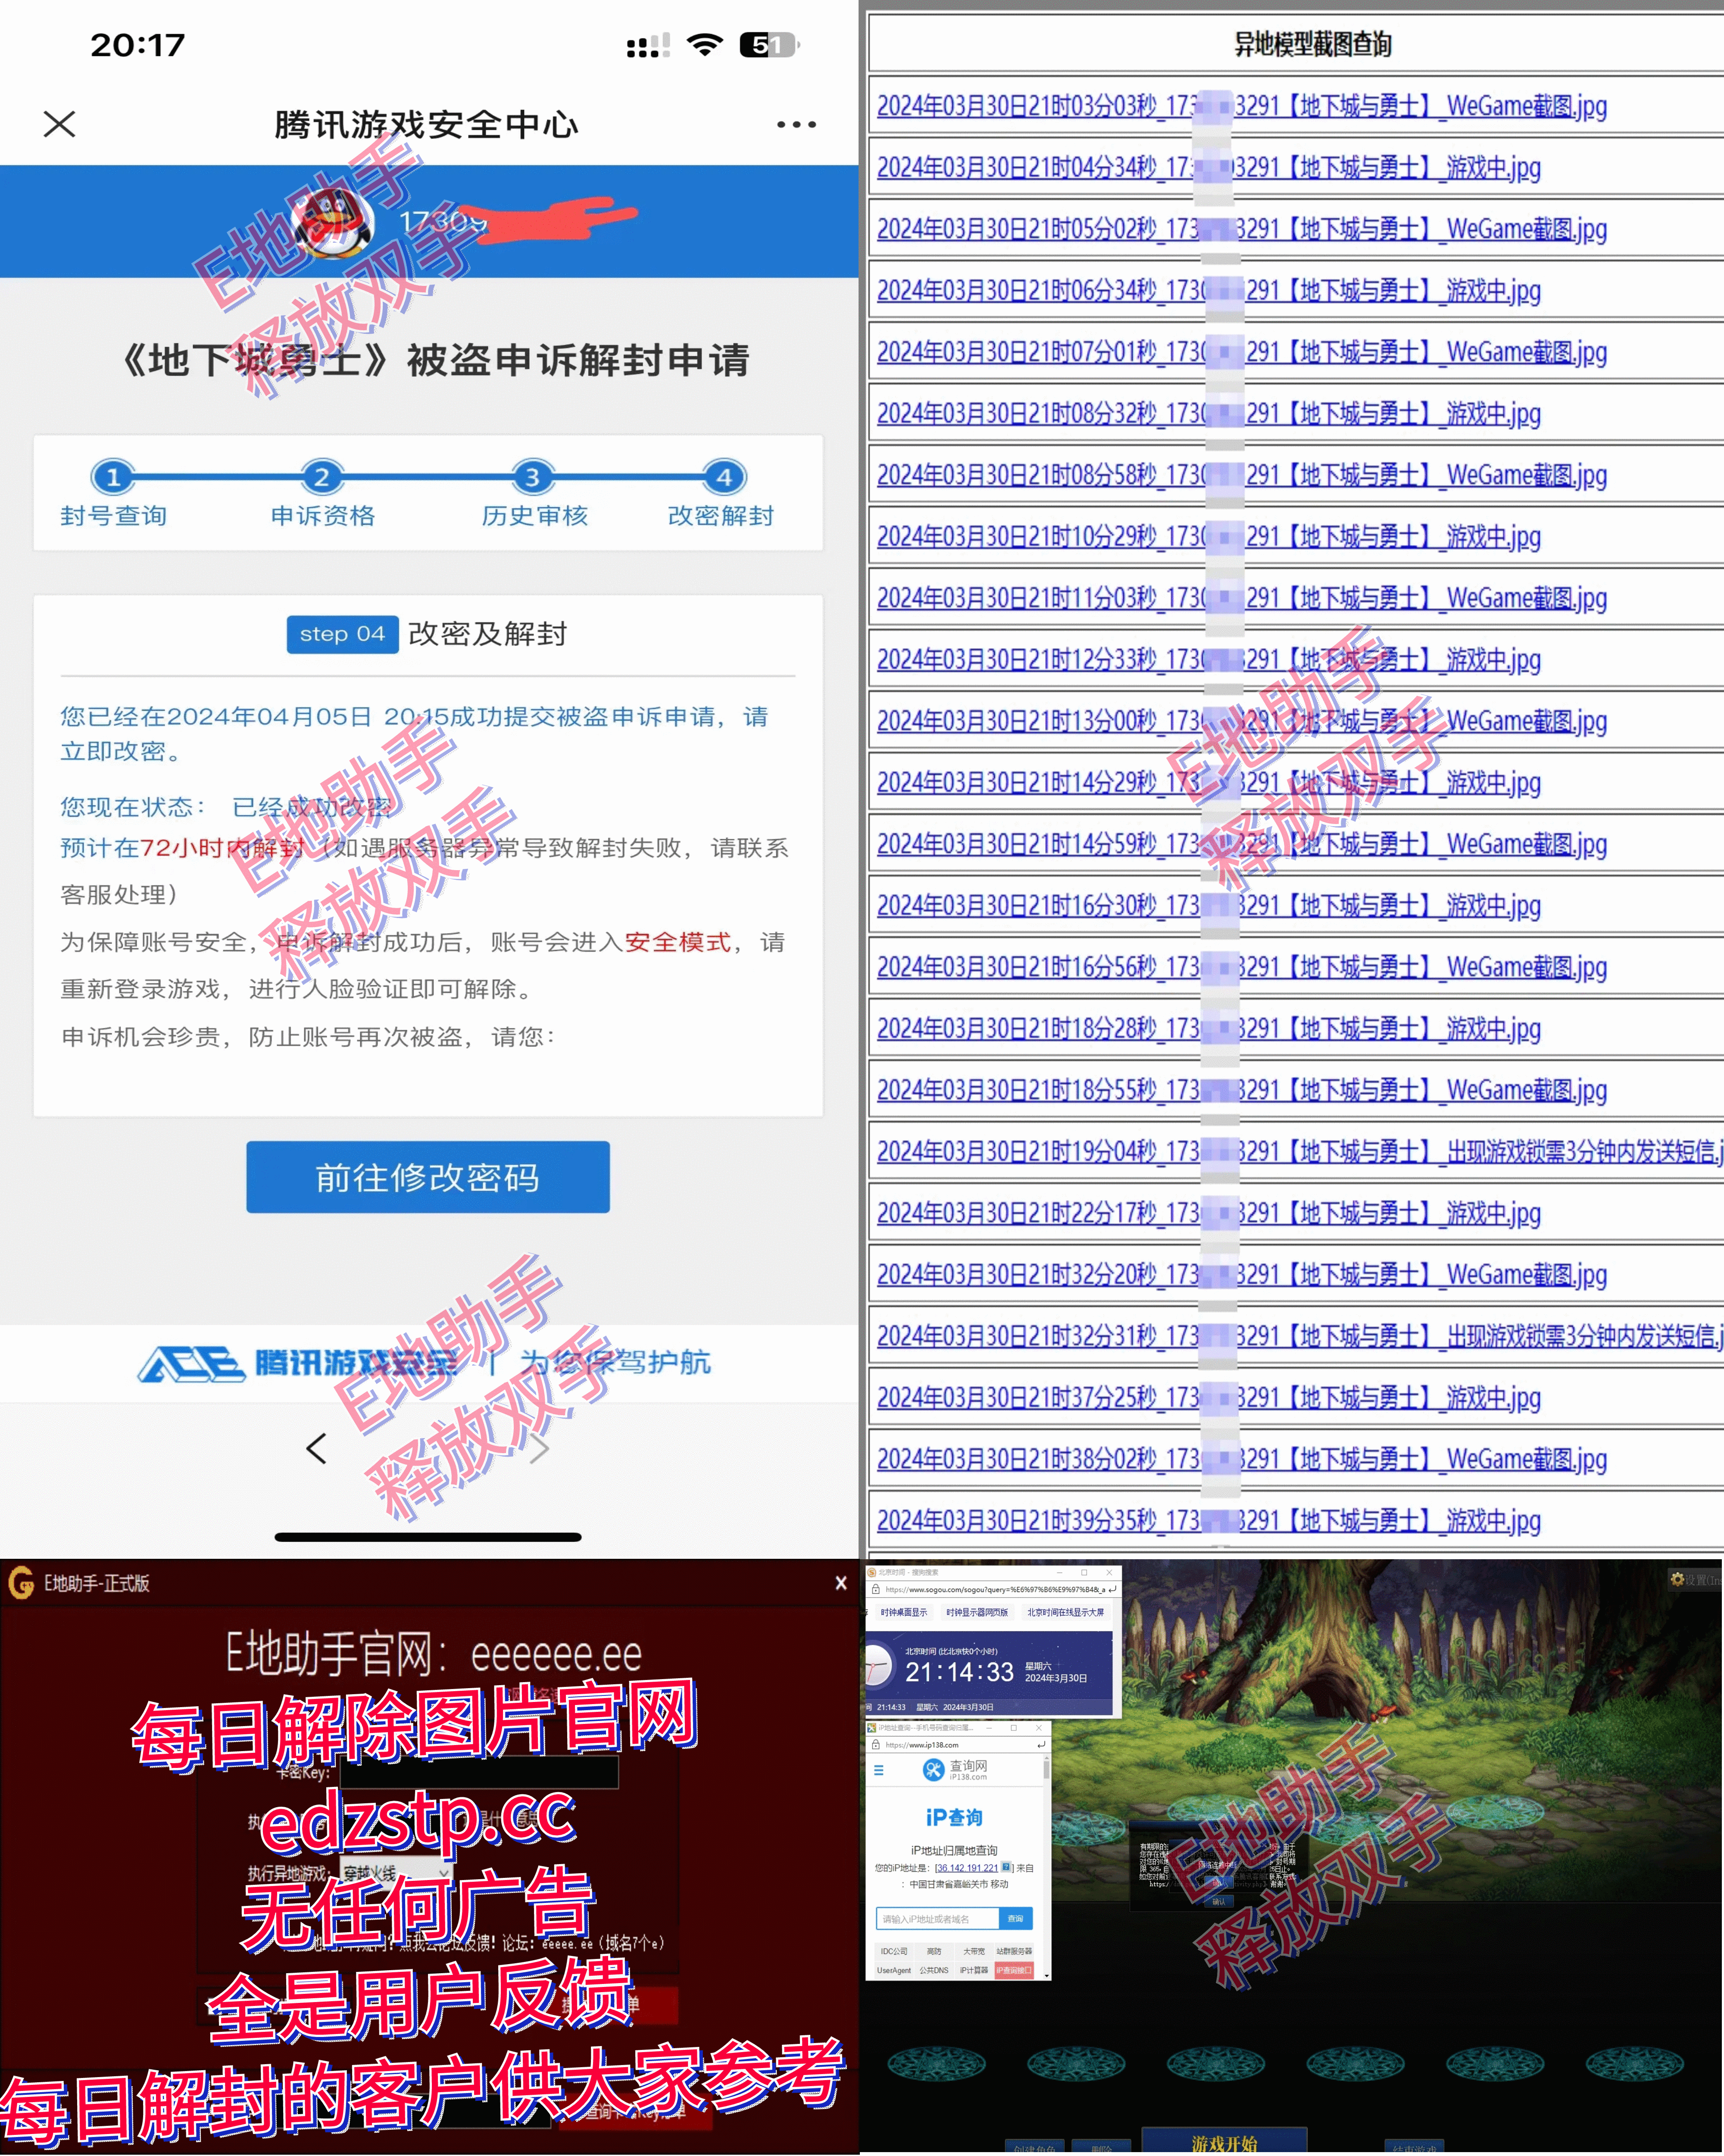1724x2156 pixels.
Task: Open the three-dot more menu
Action: (796, 124)
